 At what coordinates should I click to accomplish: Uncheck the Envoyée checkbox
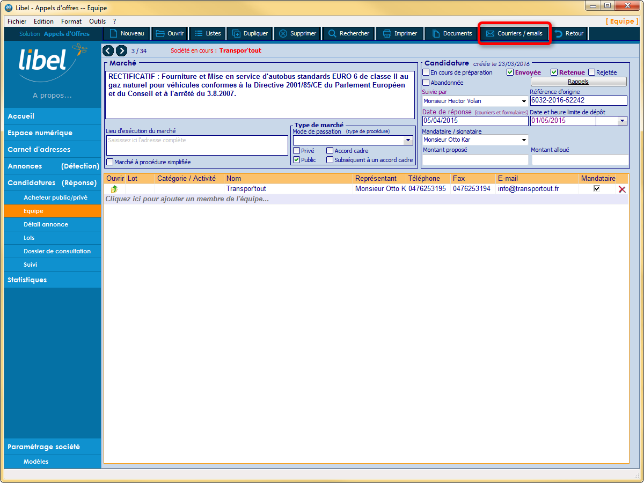pyautogui.click(x=510, y=72)
